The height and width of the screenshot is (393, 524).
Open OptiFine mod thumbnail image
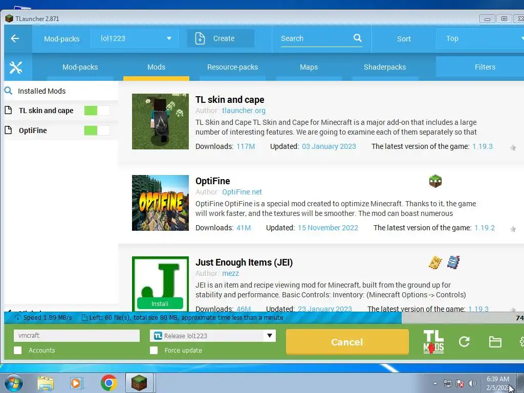pos(160,203)
